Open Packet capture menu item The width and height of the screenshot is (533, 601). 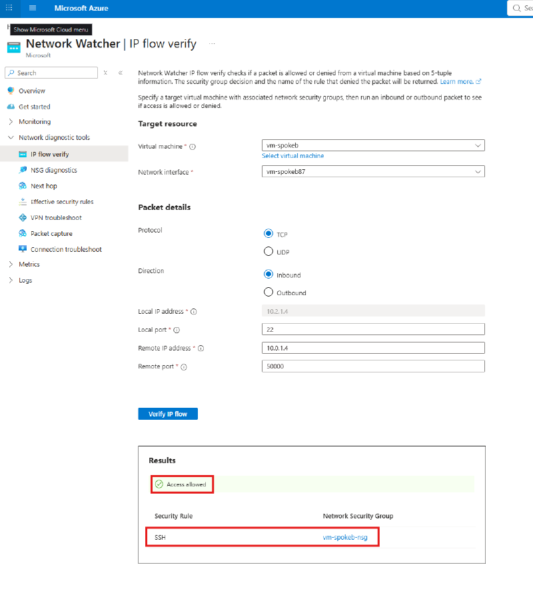point(51,233)
